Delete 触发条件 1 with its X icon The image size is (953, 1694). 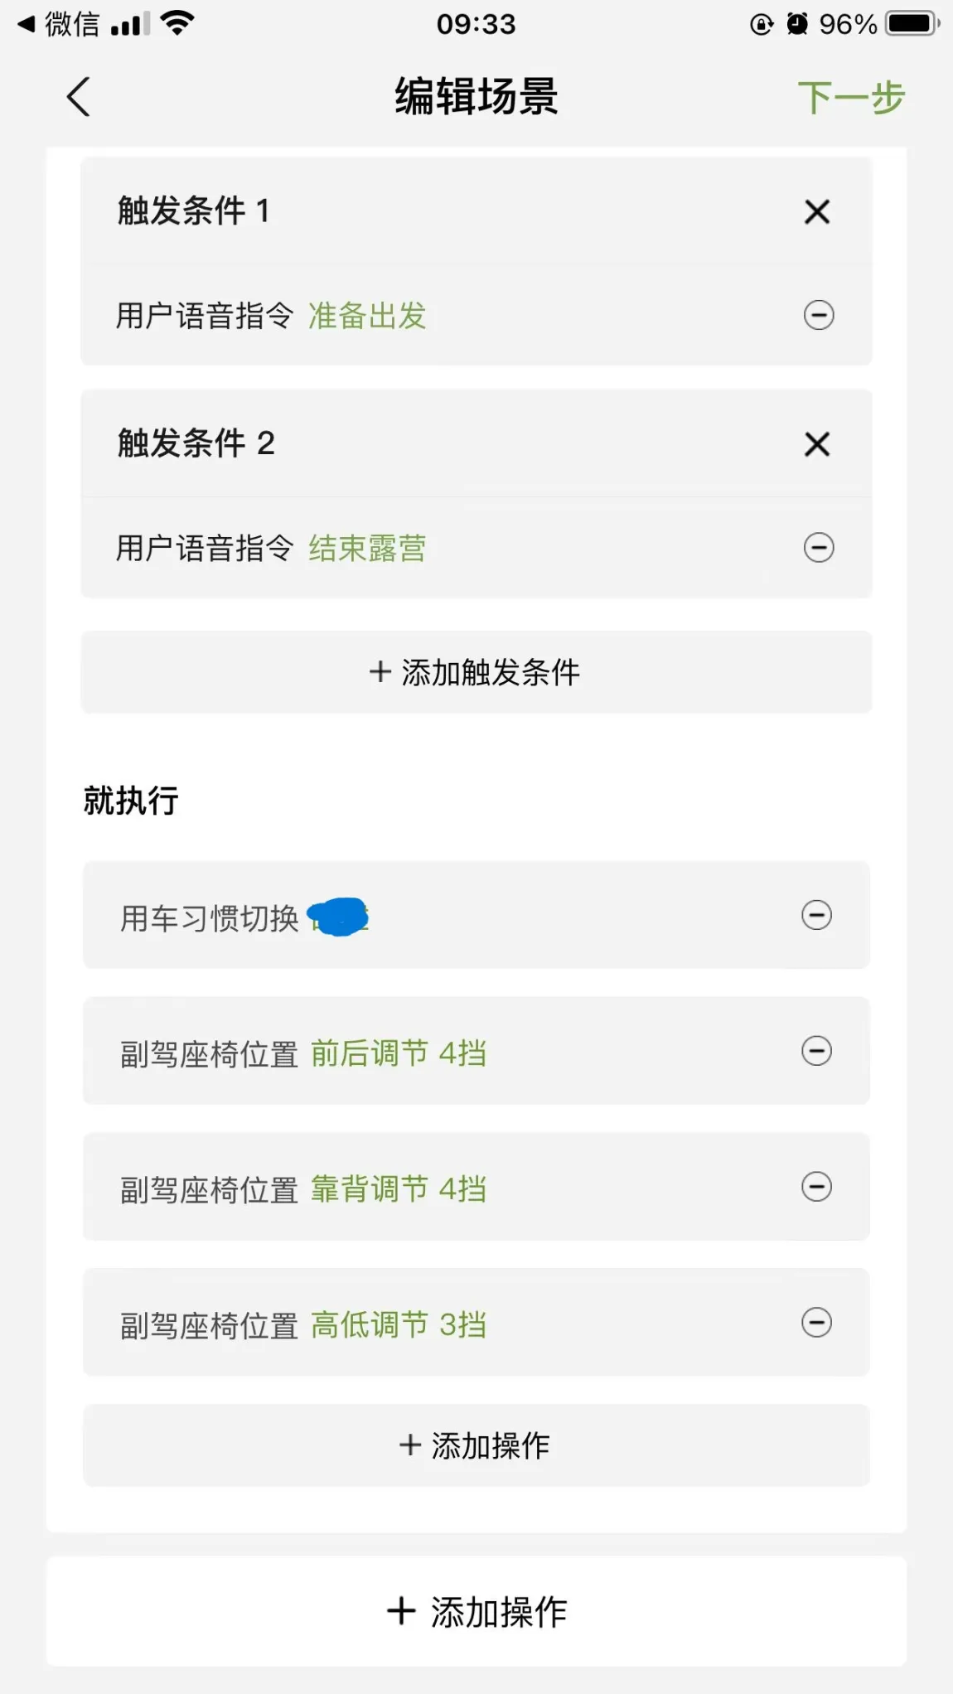817,212
